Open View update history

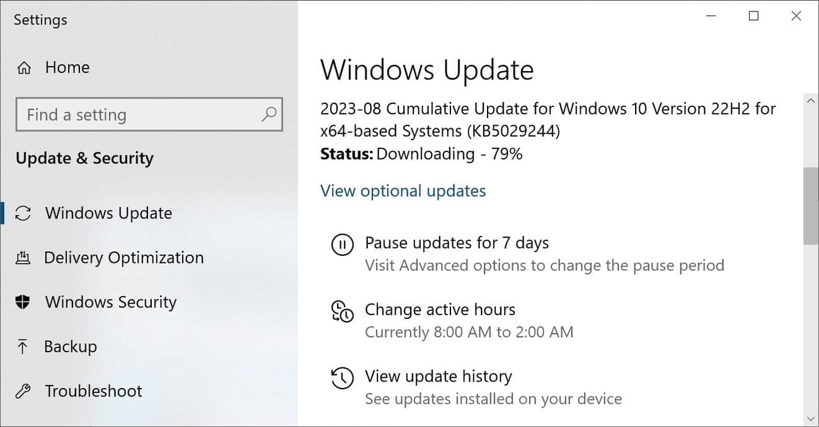point(438,376)
